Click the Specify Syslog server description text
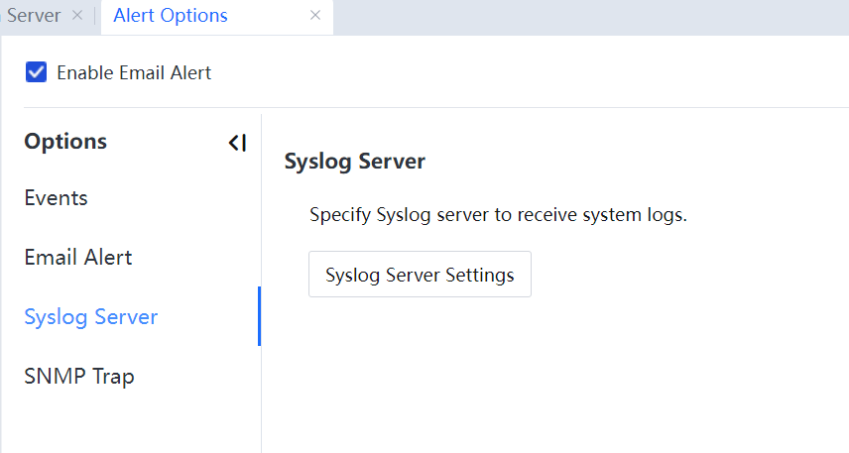This screenshot has height=453, width=849. point(498,215)
